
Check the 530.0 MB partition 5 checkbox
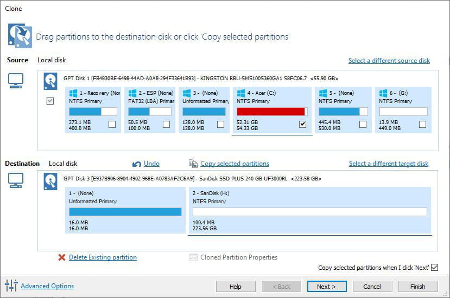[x=363, y=124]
